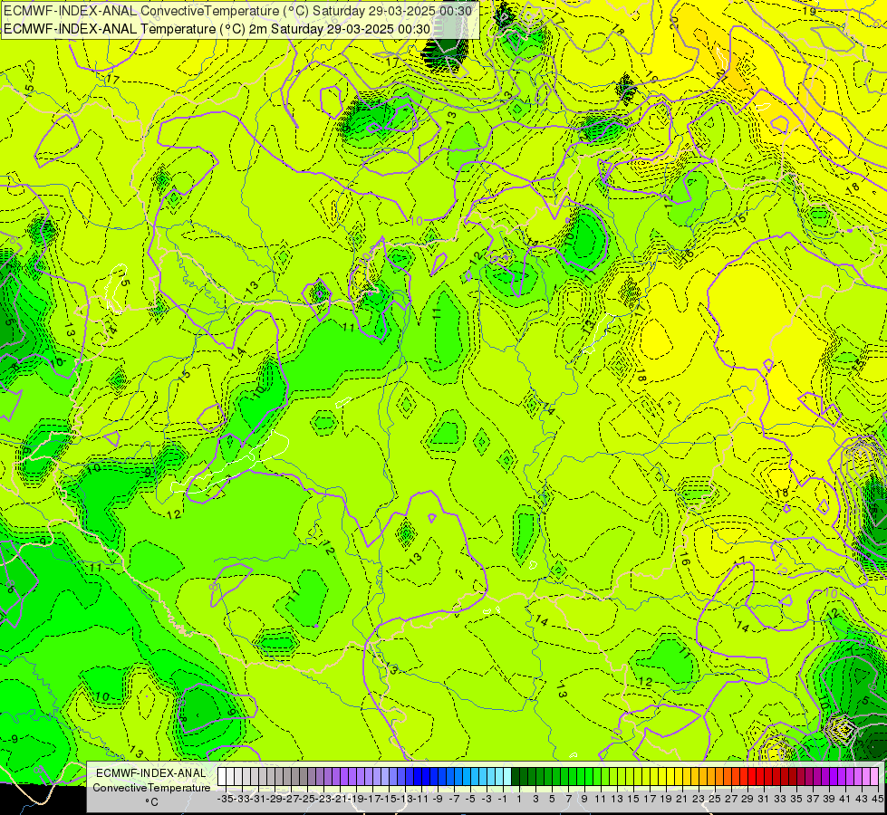This screenshot has height=815, width=887.
Task: Click the -9 label on the legend scale
Action: click(x=438, y=799)
